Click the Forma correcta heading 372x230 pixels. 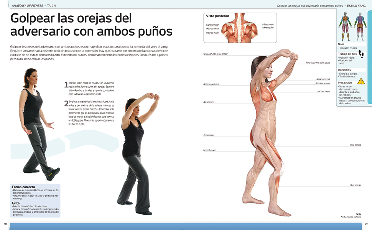coord(23,187)
